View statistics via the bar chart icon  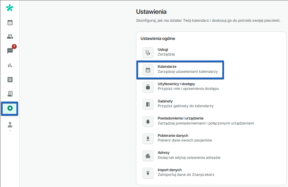10,65
